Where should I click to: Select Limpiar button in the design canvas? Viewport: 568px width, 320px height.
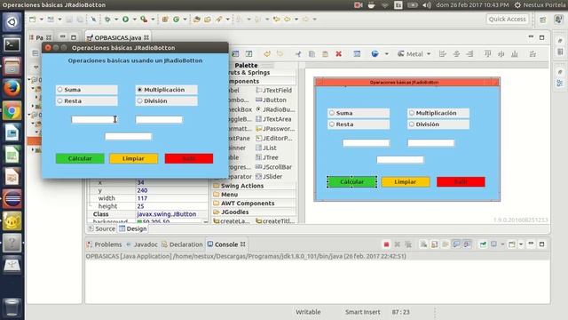(406, 181)
